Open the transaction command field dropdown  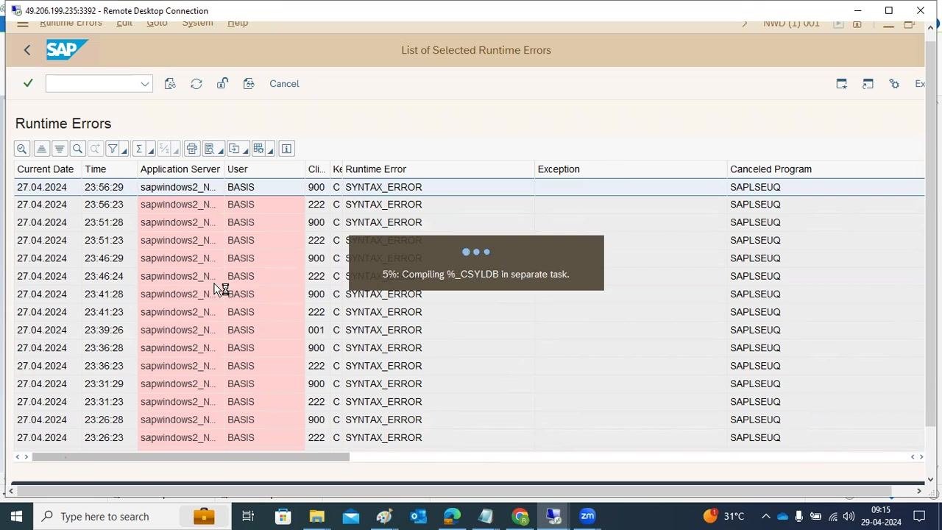(145, 84)
